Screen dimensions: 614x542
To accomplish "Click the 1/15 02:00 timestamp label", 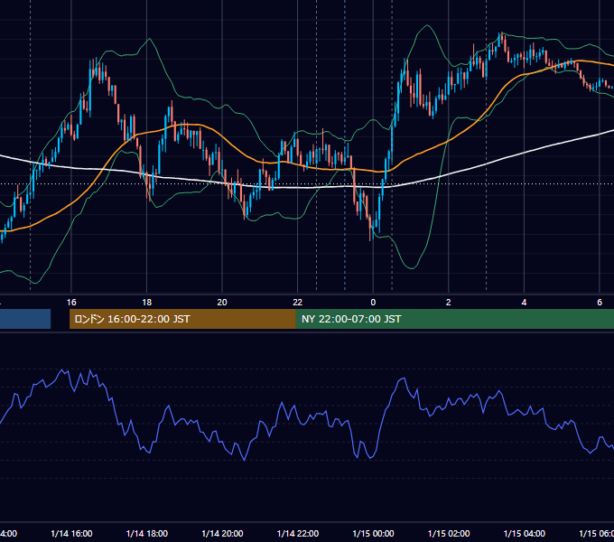I will pyautogui.click(x=449, y=533).
